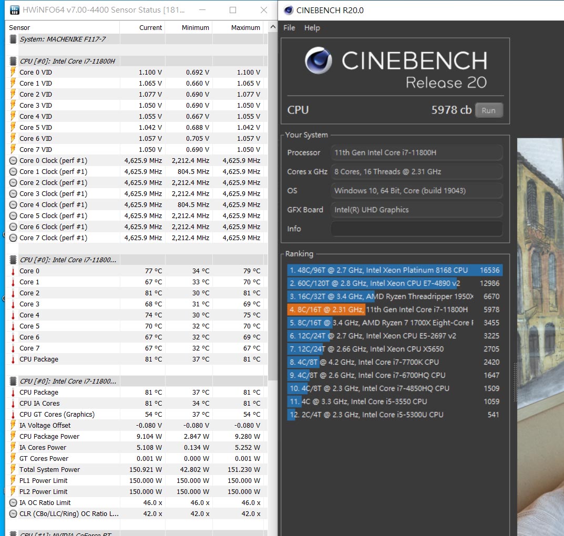Click the Minimum column header
The image size is (564, 536).
point(196,28)
